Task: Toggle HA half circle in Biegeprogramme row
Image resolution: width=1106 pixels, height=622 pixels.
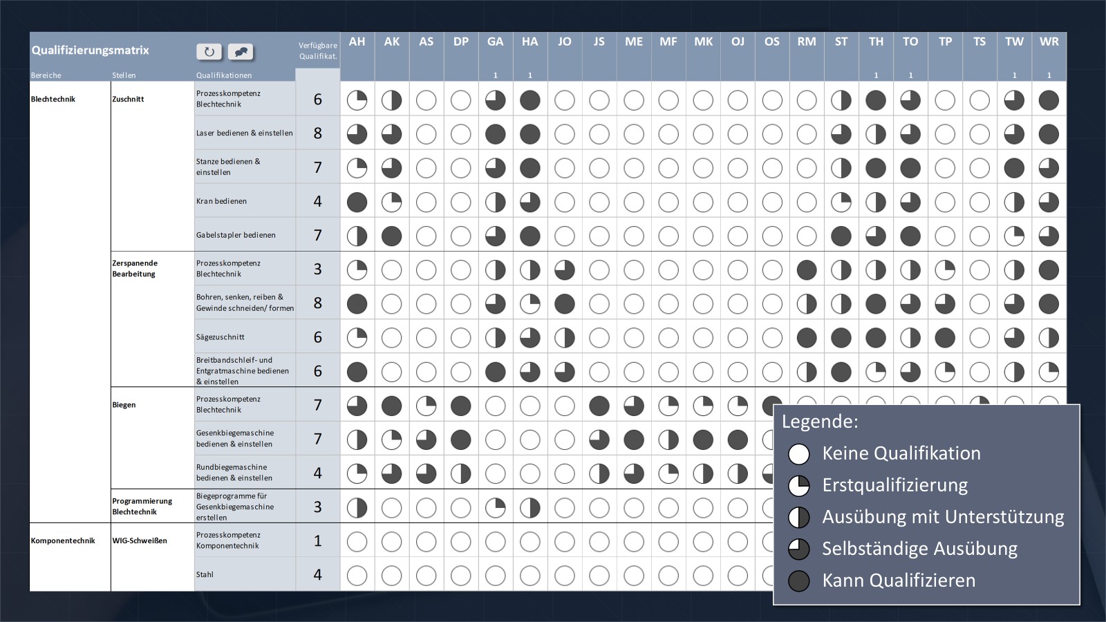Action: click(529, 508)
